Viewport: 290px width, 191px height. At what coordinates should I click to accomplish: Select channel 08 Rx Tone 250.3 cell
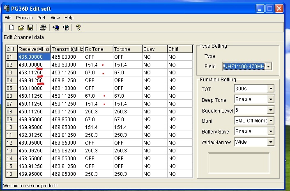coord(99,112)
